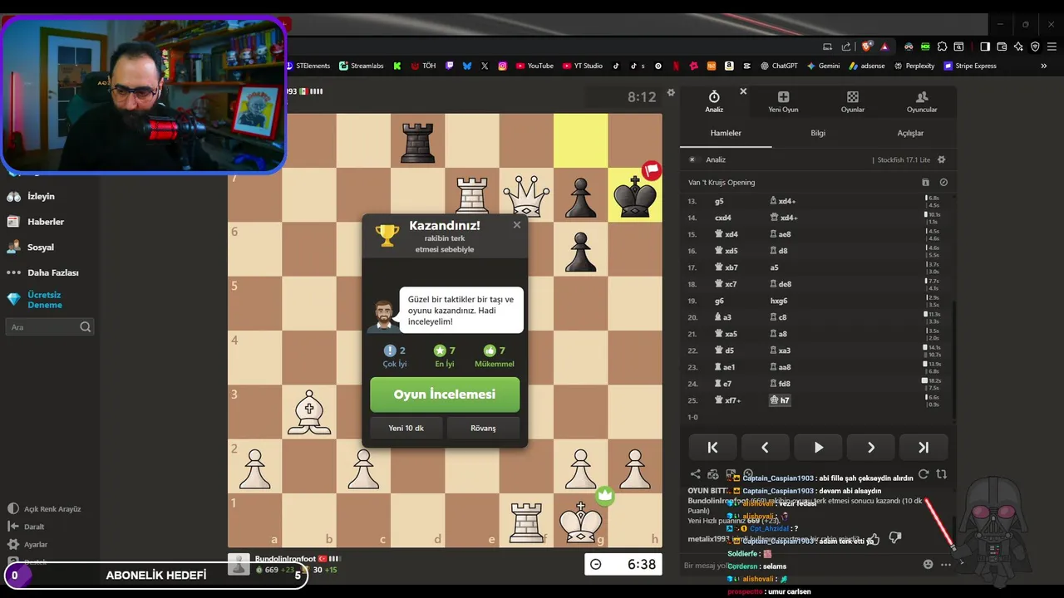This screenshot has width=1064, height=598.
Task: Select move 25 h7 in move list
Action: 780,400
